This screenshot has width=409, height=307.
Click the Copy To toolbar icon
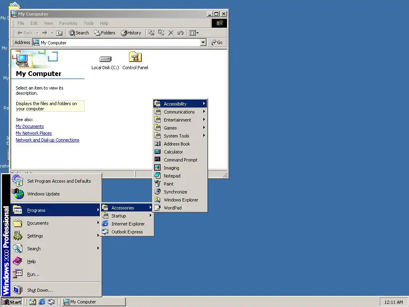coord(161,33)
